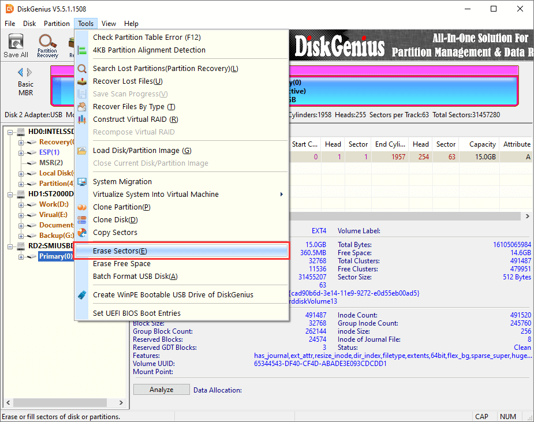Viewport: 534px width, 422px height.
Task: Open the Disk menu
Action: pyautogui.click(x=29, y=24)
